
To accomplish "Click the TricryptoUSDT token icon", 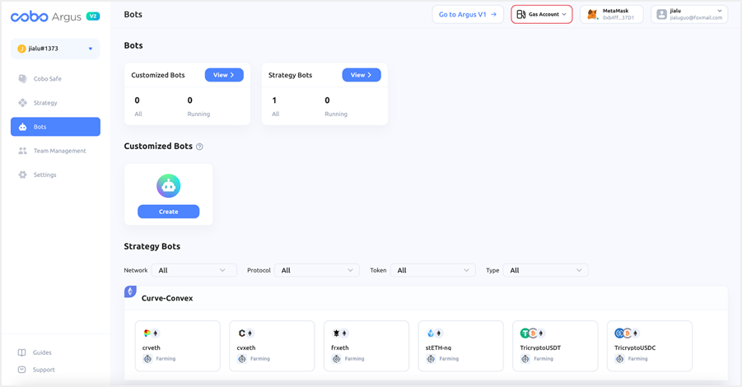I will (x=529, y=333).
